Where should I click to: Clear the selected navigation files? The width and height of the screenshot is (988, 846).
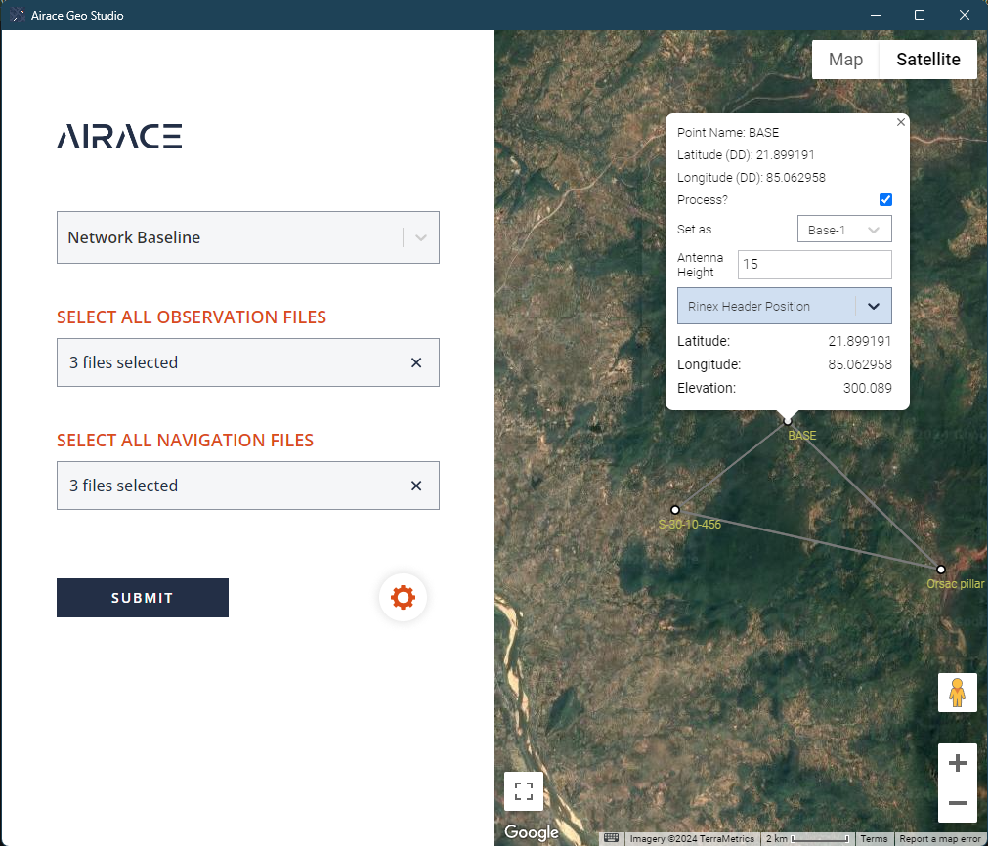(x=416, y=486)
